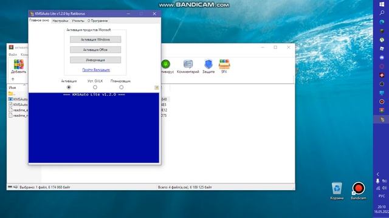Click the WinRAR books icon in taskbar

[382, 110]
